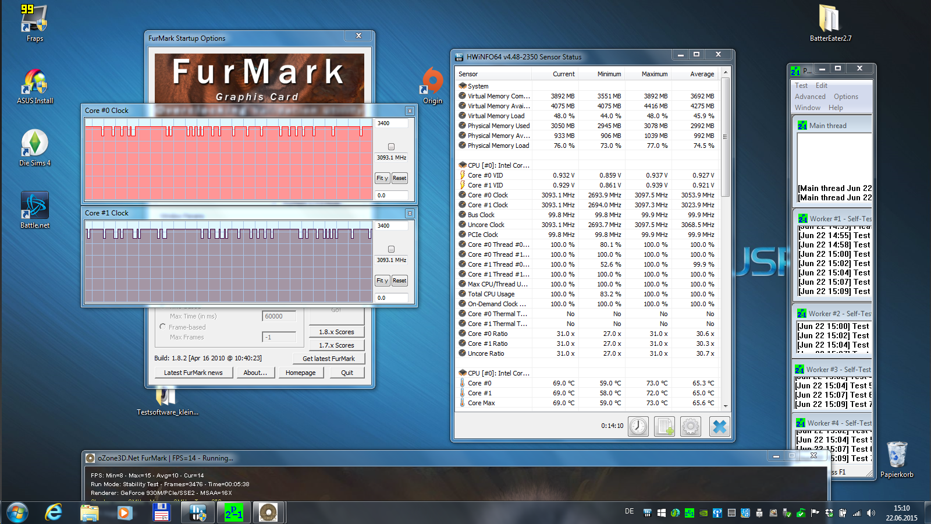Click the 3400 max field in Core #0 Clock

392,123
